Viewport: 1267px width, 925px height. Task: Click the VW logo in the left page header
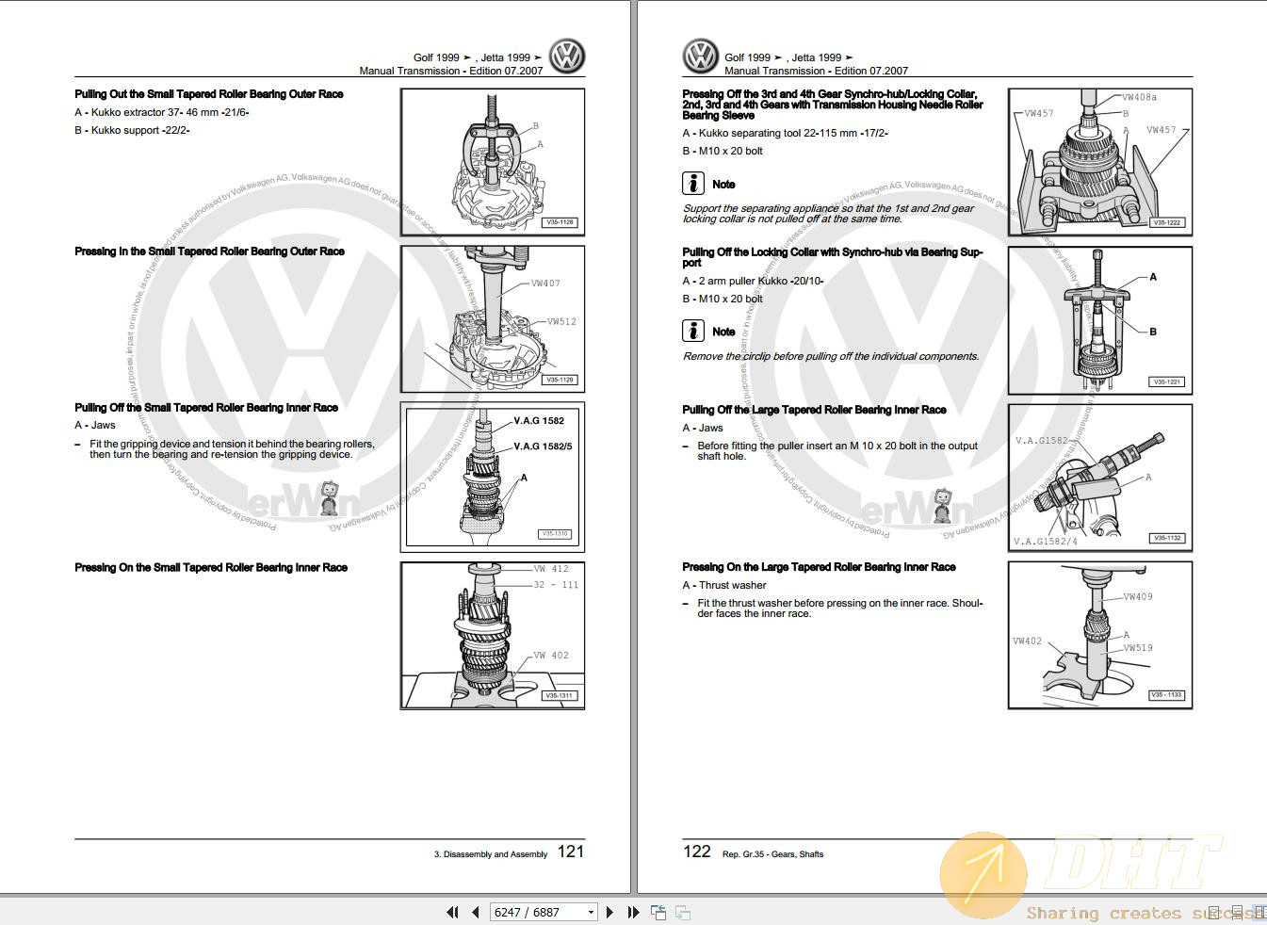(567, 57)
